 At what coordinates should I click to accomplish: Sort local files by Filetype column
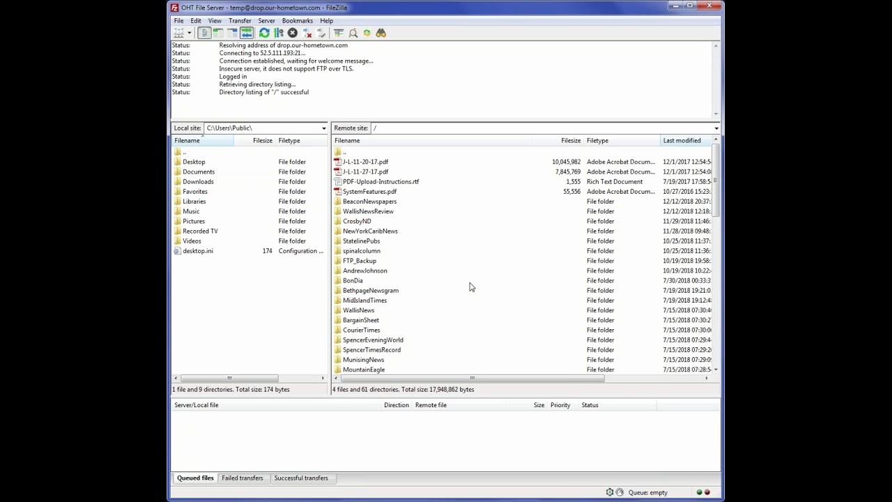301,141
